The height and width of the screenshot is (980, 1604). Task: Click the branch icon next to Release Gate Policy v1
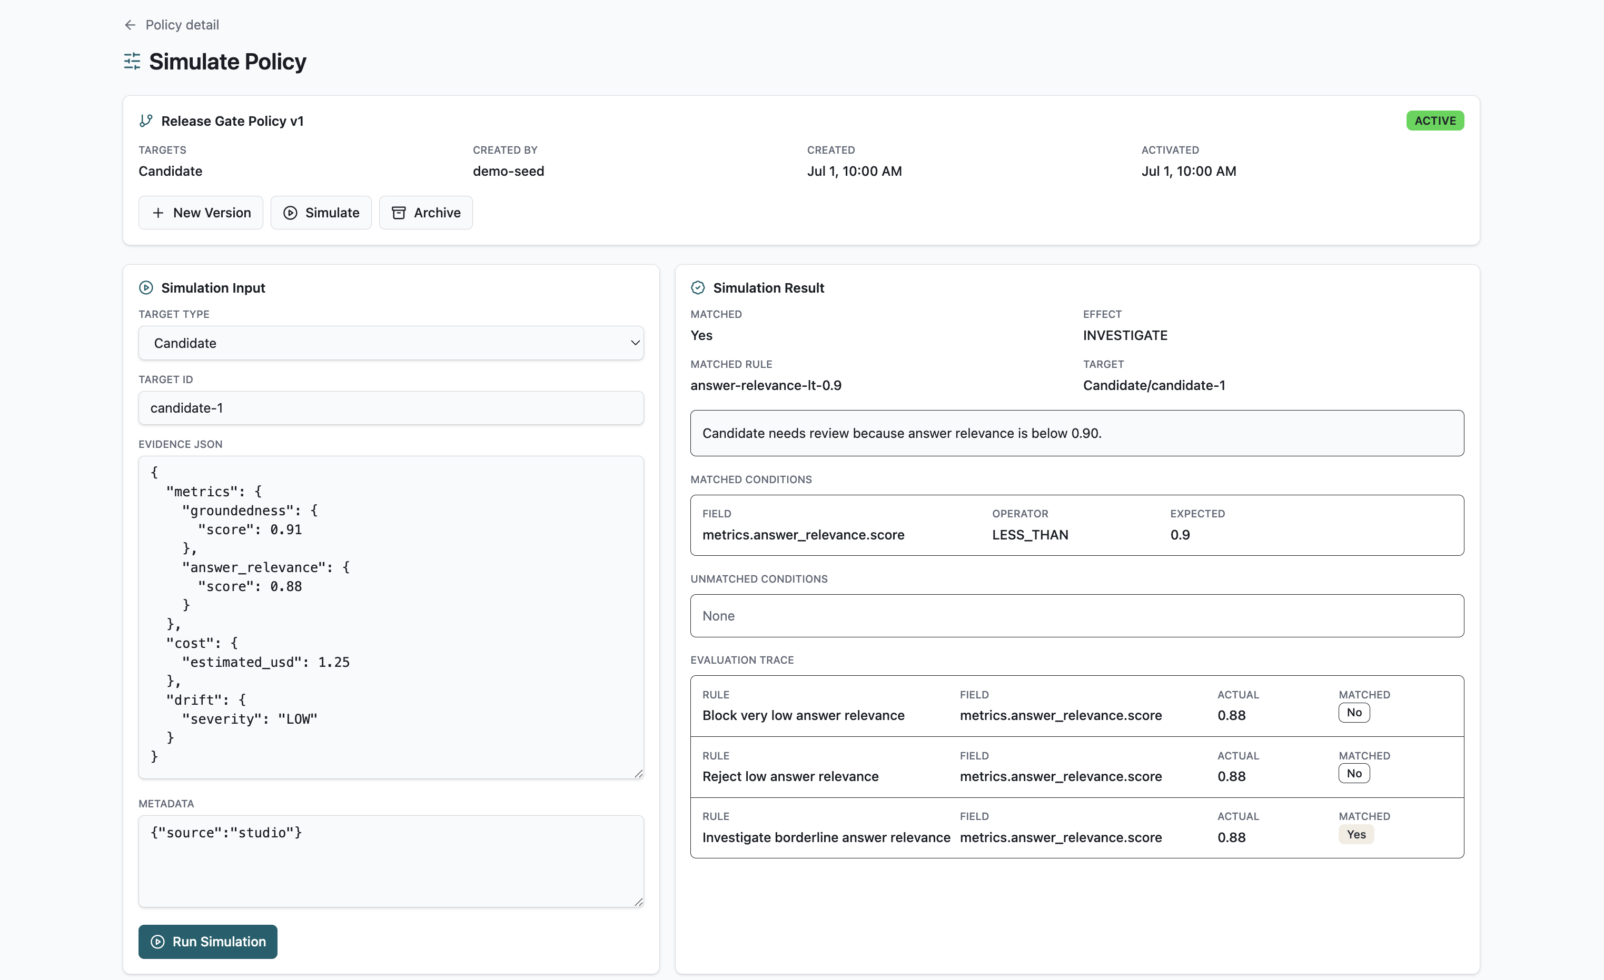point(146,121)
